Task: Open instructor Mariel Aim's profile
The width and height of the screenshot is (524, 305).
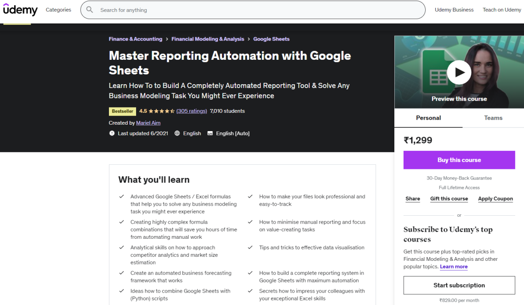Action: (x=148, y=123)
